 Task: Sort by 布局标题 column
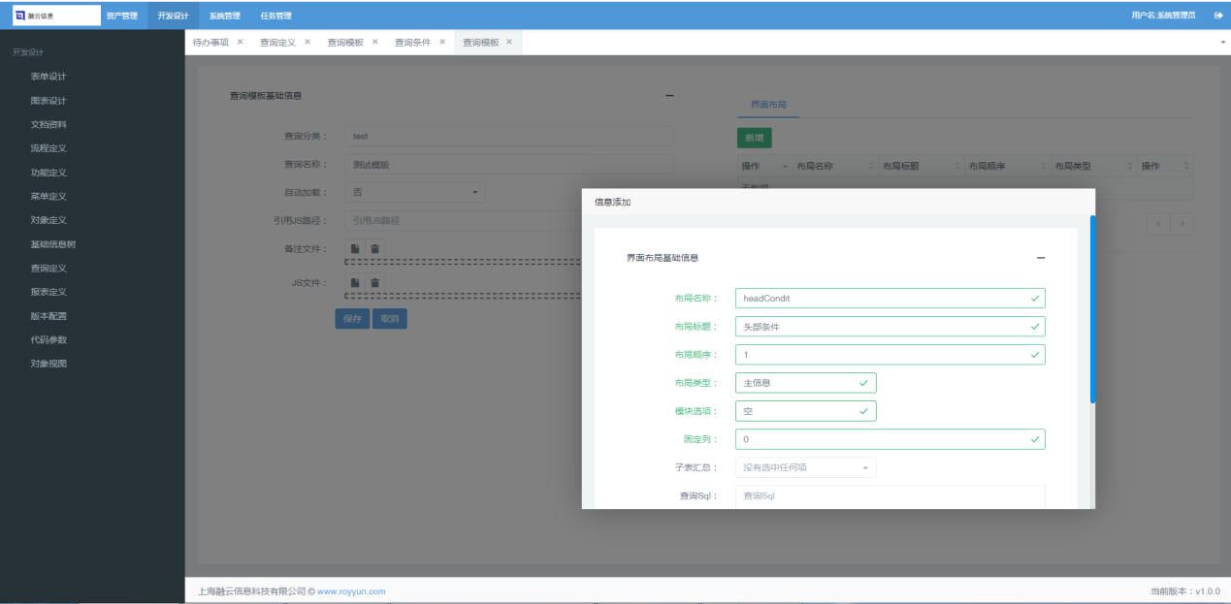click(x=922, y=166)
